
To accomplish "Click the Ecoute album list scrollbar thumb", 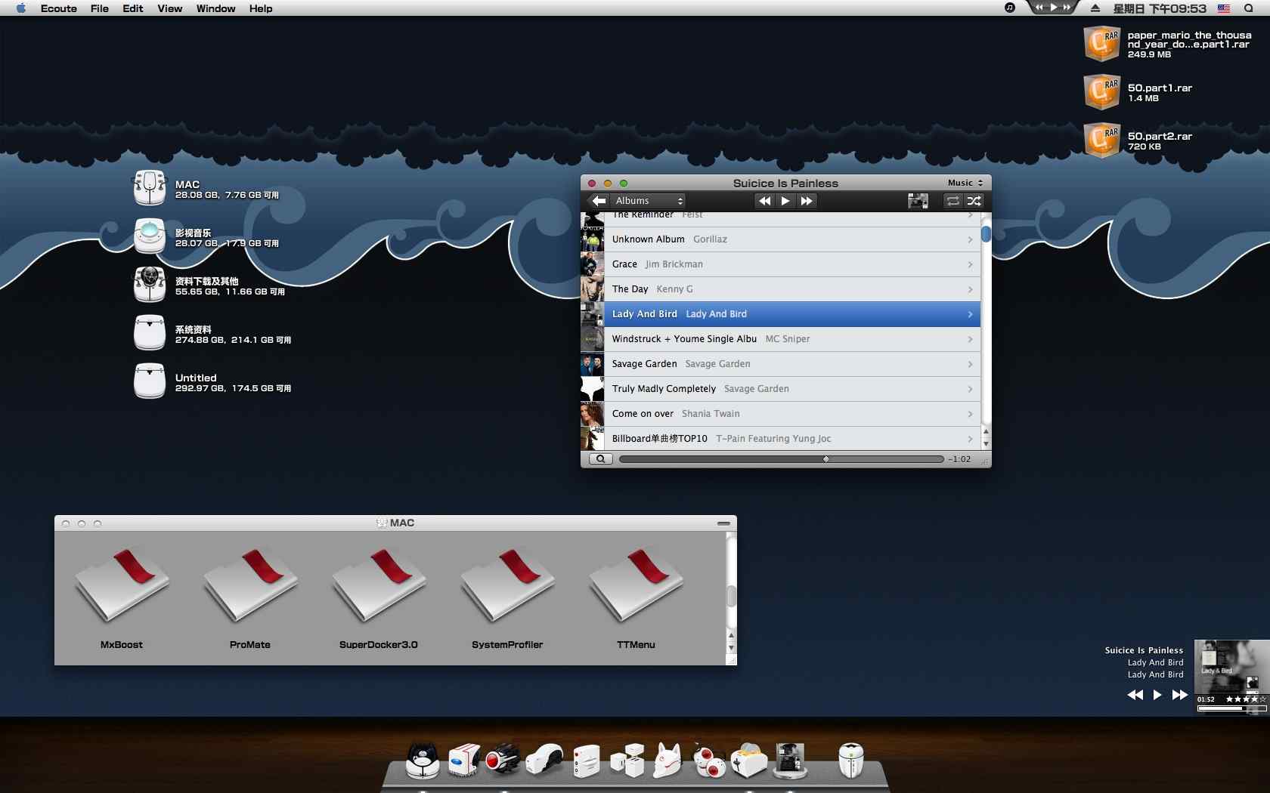I will coord(986,234).
